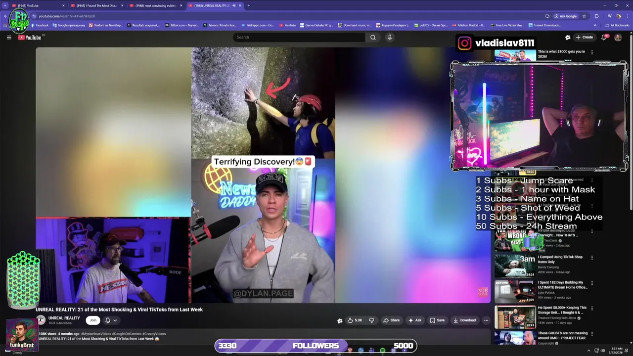Open options for 'I Spent 182 Days' video

592,283
